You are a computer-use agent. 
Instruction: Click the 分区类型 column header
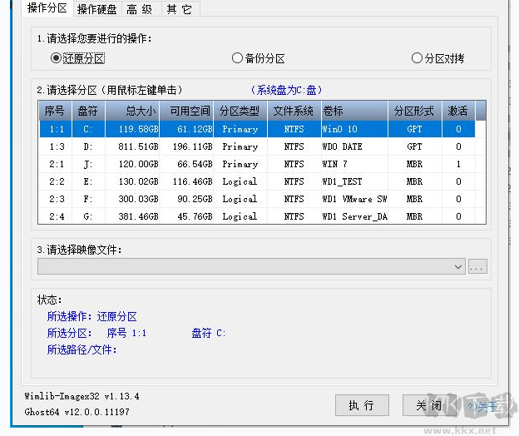coord(240,111)
